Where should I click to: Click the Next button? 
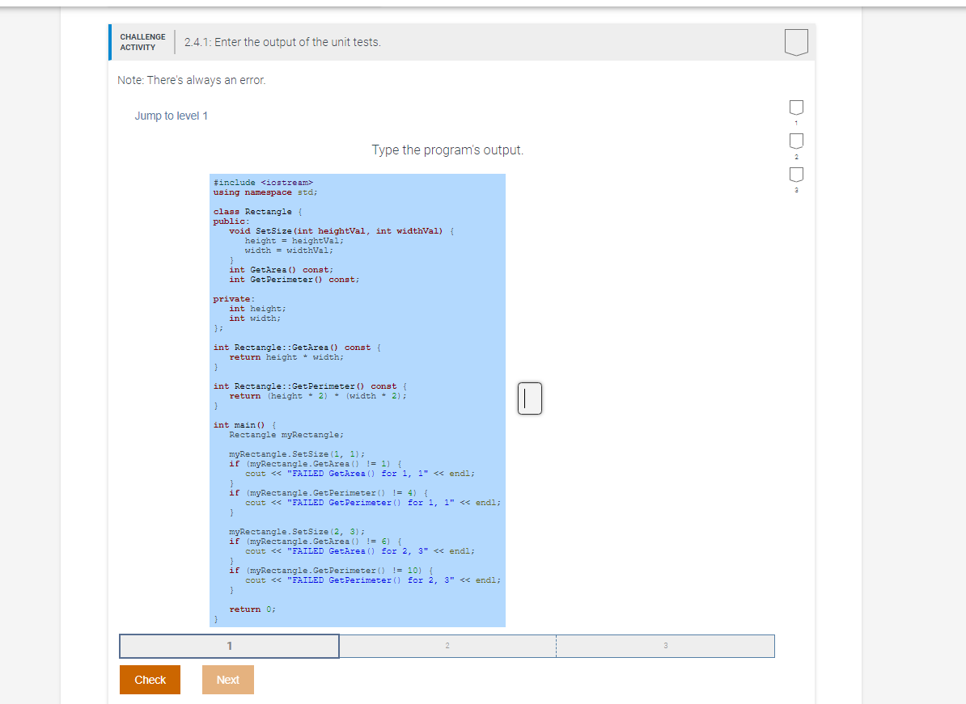tap(227, 680)
